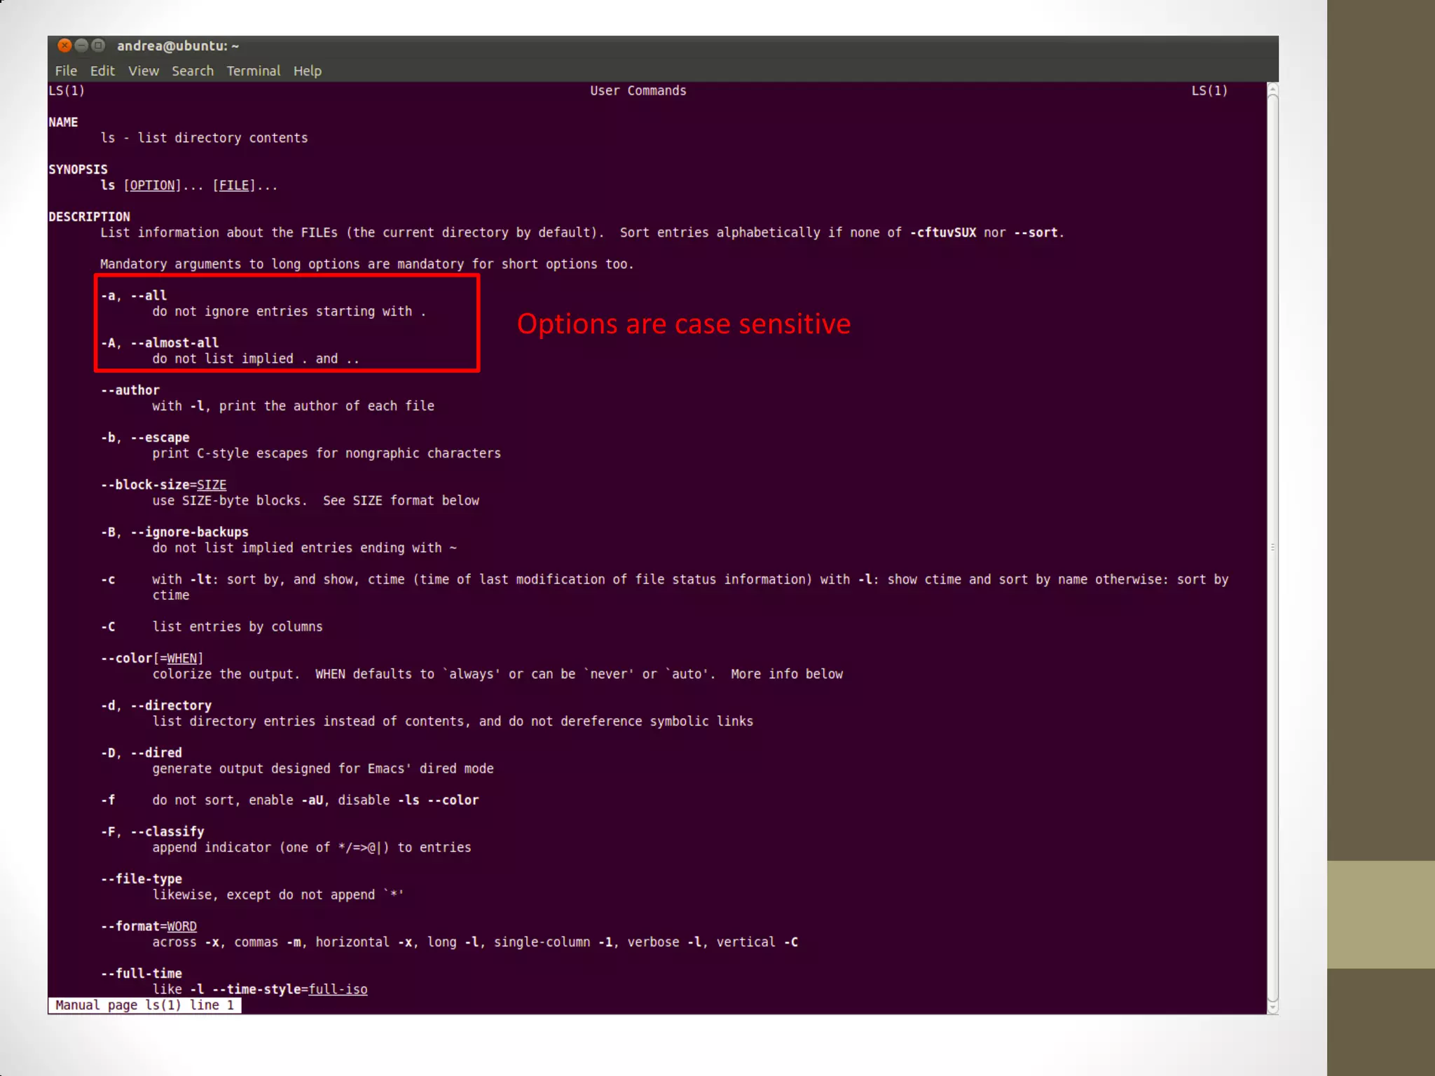Click the scrollbar up arrow
Screen dimensions: 1435x1076
coord(1273,88)
